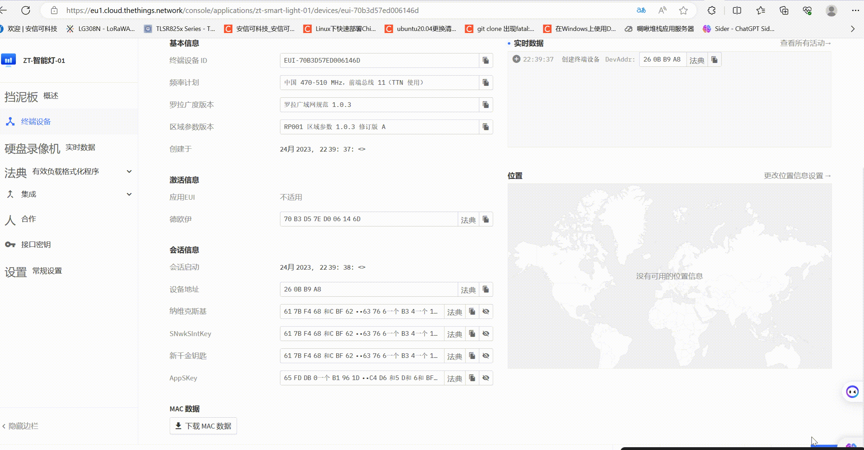Download MAC data button
This screenshot has height=450, width=864.
(203, 426)
